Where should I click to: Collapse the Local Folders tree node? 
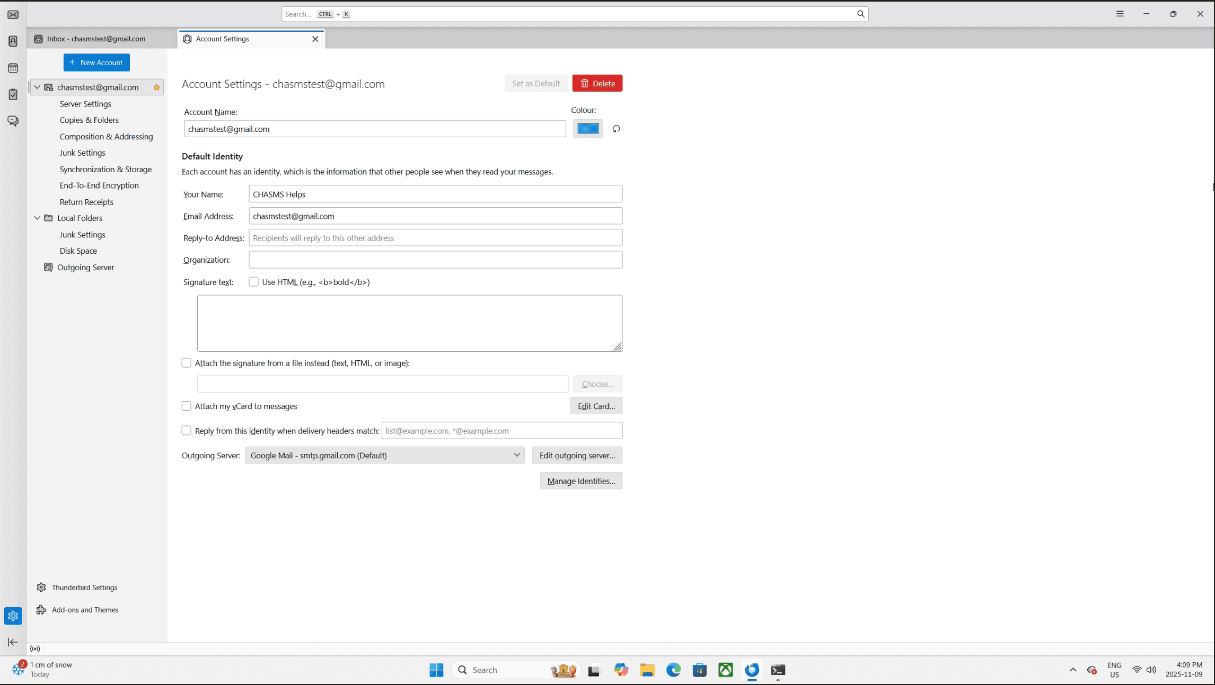click(37, 218)
